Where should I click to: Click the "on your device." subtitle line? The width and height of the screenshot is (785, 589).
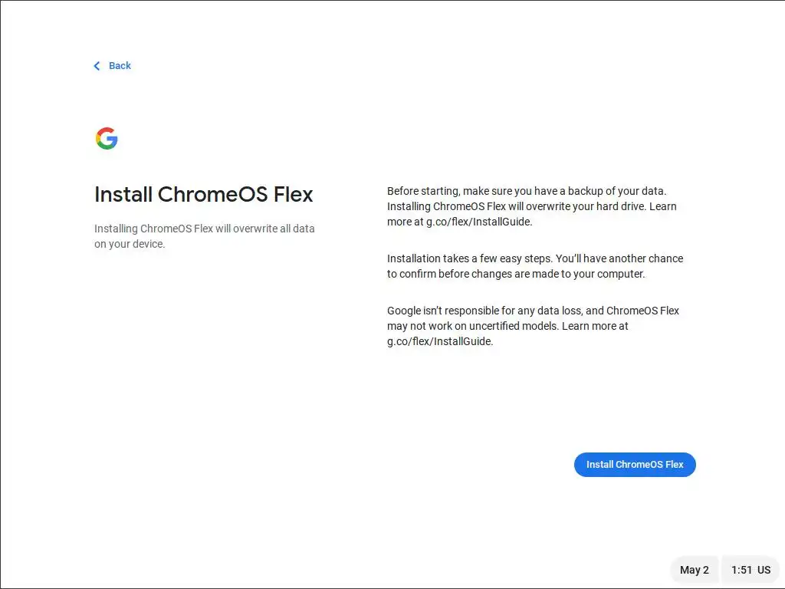click(x=130, y=245)
